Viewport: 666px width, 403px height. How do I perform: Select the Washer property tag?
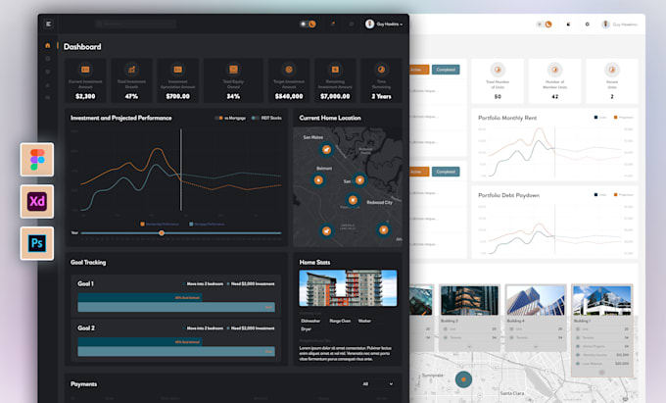tap(364, 321)
